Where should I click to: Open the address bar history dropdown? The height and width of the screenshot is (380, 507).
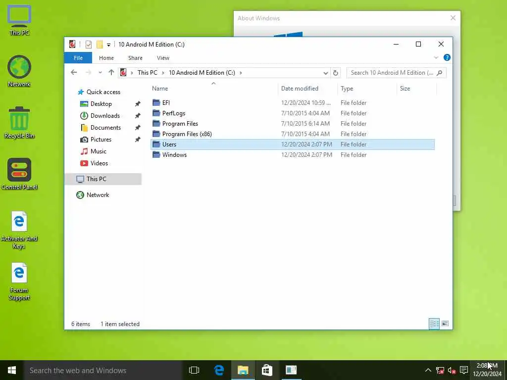coord(326,73)
